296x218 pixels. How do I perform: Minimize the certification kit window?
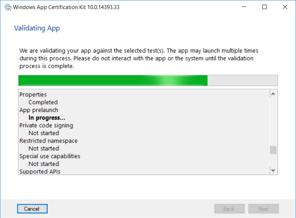pyautogui.click(x=244, y=7)
